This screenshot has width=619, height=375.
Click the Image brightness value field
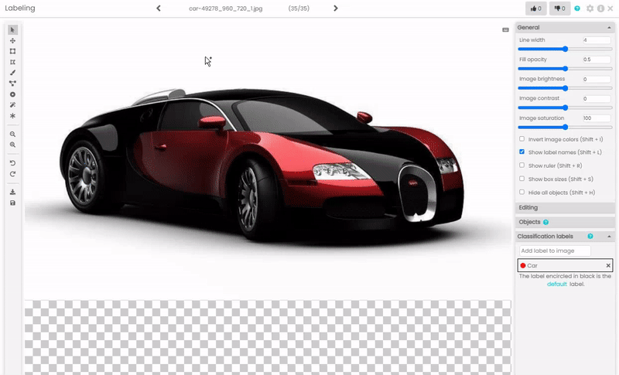click(597, 79)
